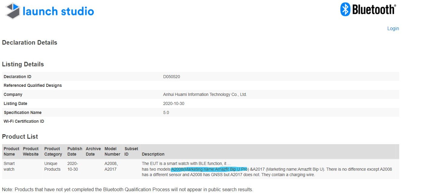Select the Declaration Details heading
This screenshot has width=421, height=196.
click(x=29, y=43)
